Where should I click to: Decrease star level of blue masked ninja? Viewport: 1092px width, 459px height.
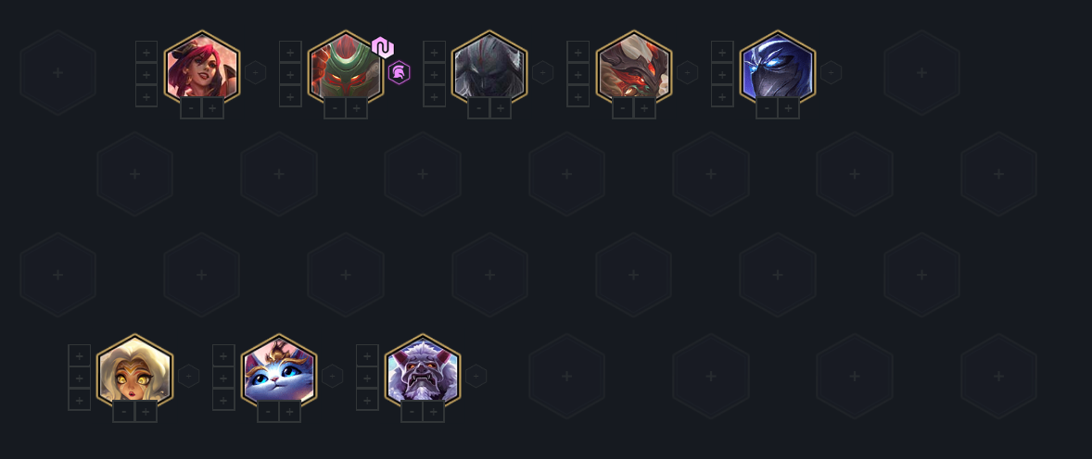click(x=767, y=107)
